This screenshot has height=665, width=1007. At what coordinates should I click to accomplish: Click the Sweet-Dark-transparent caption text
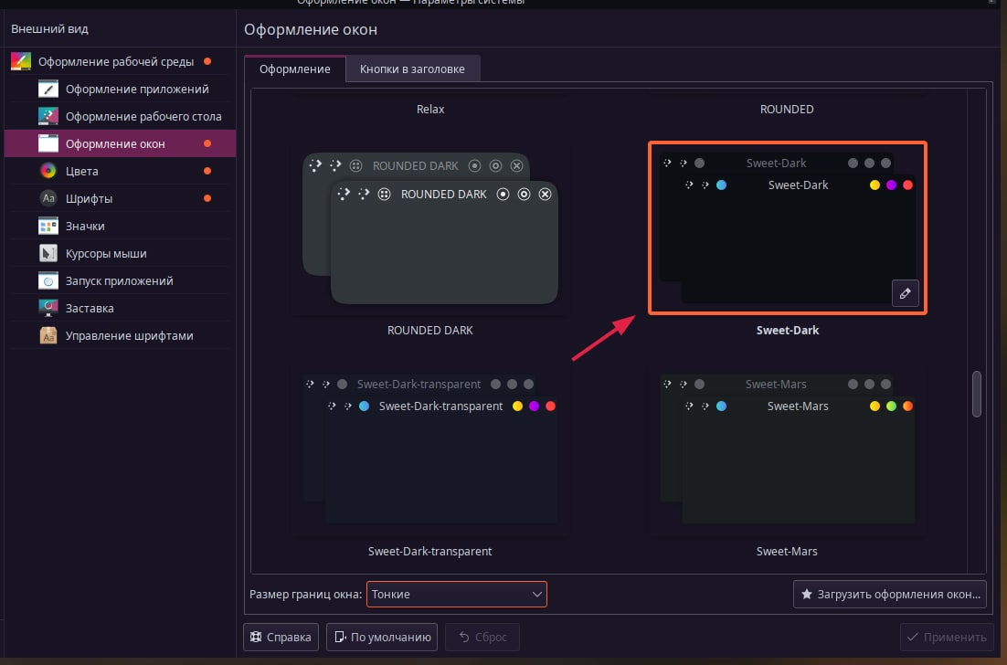(429, 552)
